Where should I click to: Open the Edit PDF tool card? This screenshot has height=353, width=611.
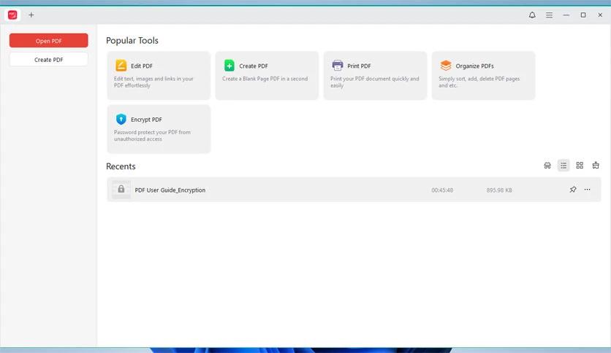pos(159,76)
